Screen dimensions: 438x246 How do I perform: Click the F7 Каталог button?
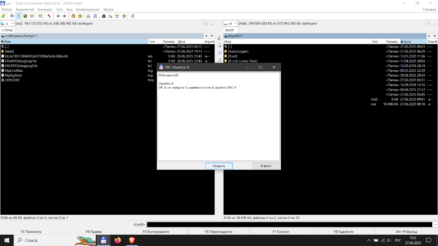[281, 231]
